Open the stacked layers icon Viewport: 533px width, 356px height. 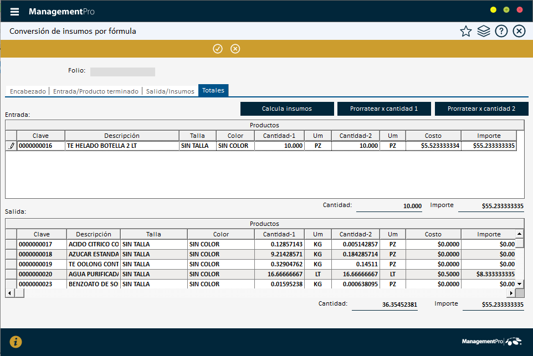pos(483,31)
